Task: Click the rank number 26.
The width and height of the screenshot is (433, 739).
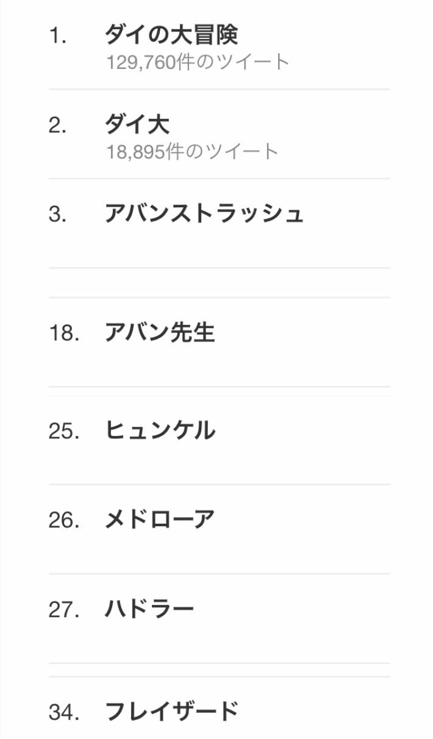Action: (64, 520)
